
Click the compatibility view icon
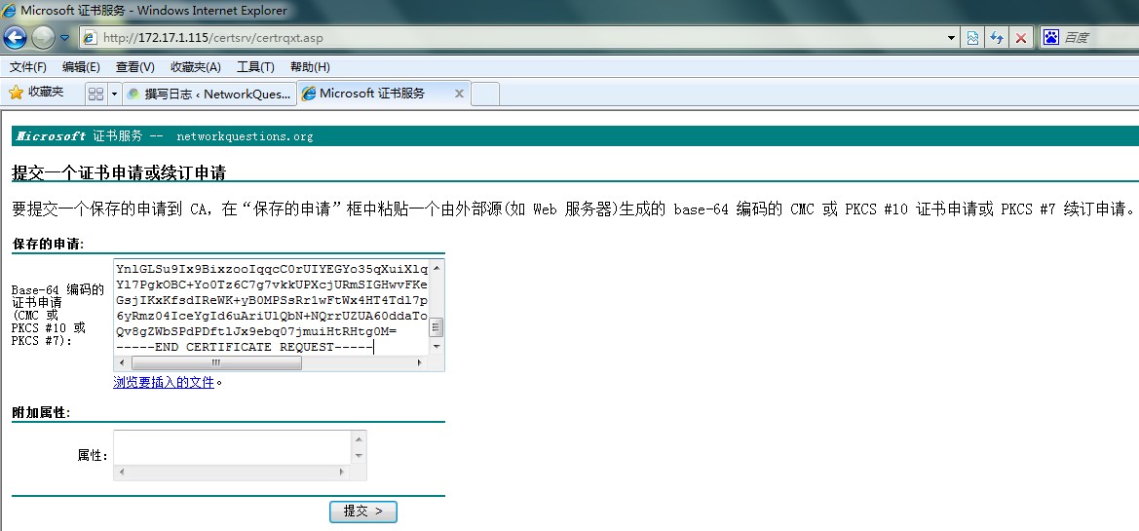[973, 38]
